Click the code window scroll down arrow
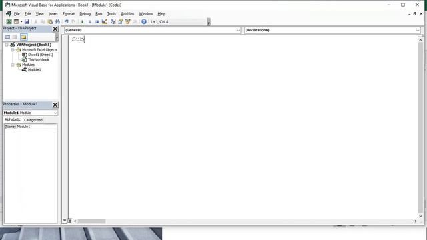Image resolution: width=427 pixels, height=240 pixels. 420,216
